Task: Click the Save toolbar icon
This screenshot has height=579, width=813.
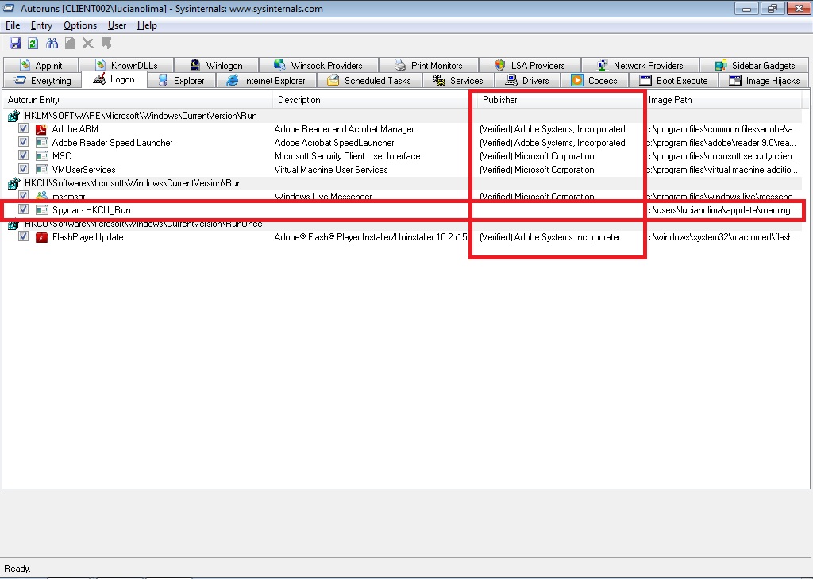Action: click(x=15, y=44)
